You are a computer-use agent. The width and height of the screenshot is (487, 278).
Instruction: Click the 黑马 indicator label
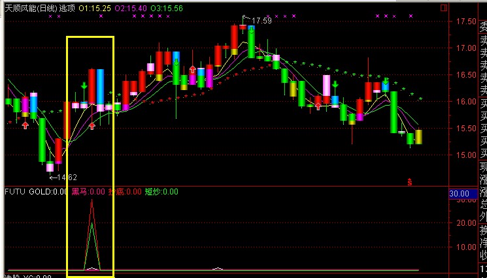[88, 192]
